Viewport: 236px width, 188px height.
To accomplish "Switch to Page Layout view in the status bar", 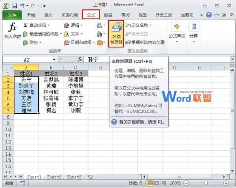I will 157,183.
